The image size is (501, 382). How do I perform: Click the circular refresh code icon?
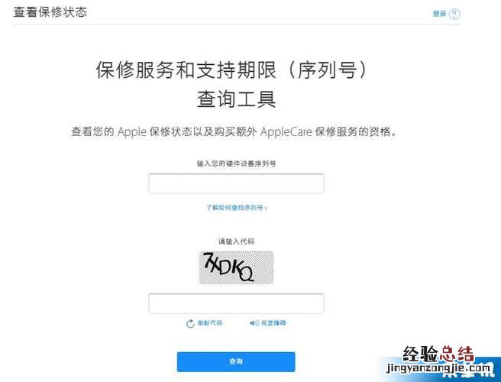point(190,323)
